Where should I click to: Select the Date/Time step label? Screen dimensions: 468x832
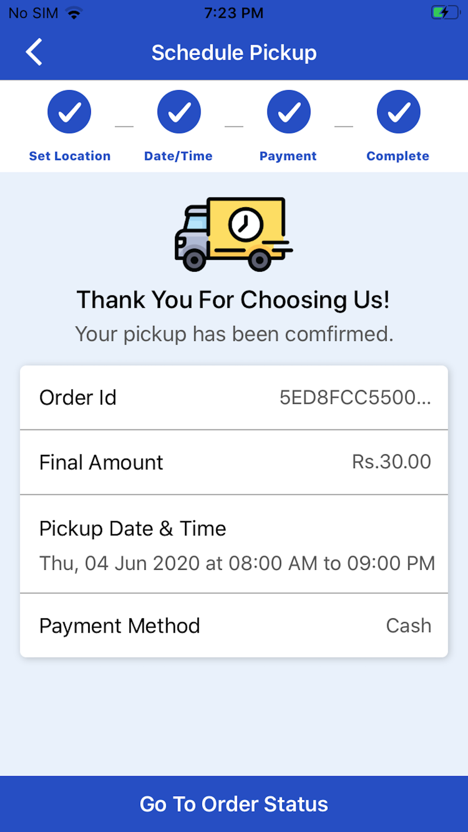coord(178,156)
